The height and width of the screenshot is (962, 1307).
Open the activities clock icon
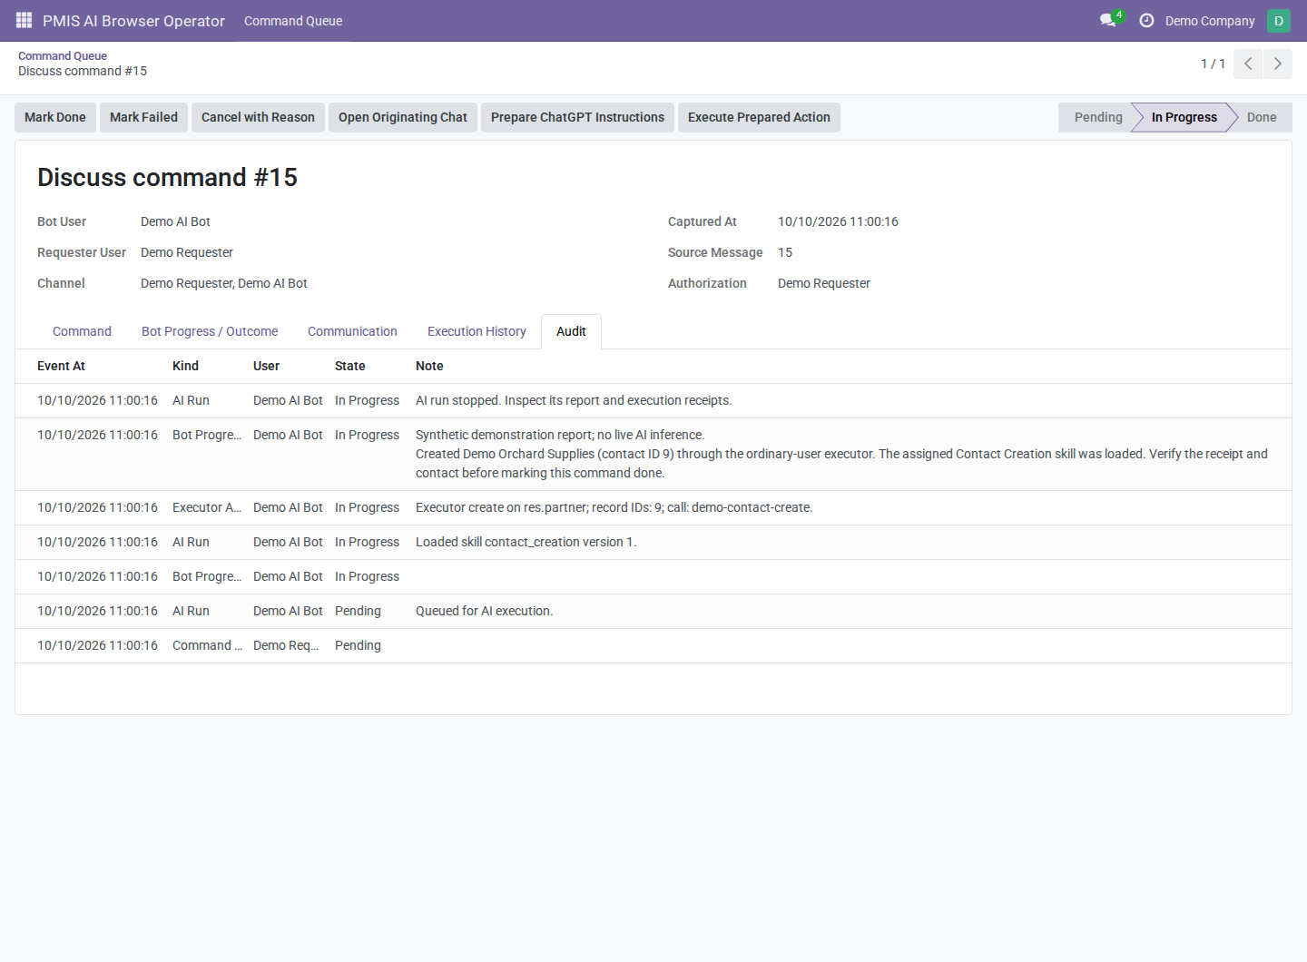pyautogui.click(x=1146, y=20)
